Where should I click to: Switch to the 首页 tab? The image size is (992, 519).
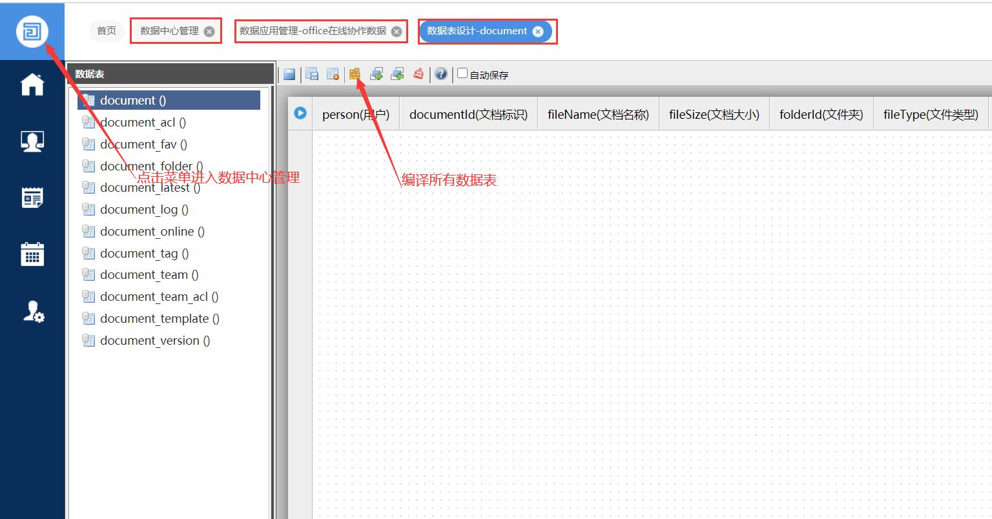(107, 31)
